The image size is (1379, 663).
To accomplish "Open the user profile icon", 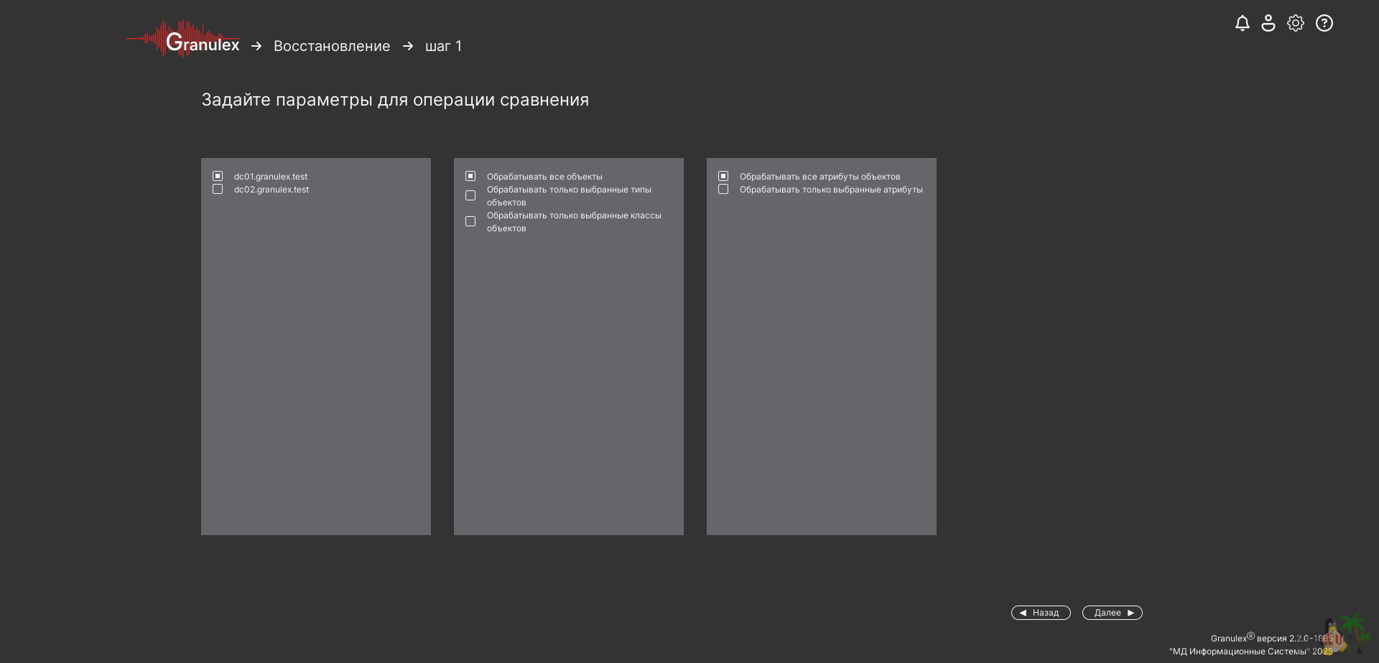I will 1268,24.
